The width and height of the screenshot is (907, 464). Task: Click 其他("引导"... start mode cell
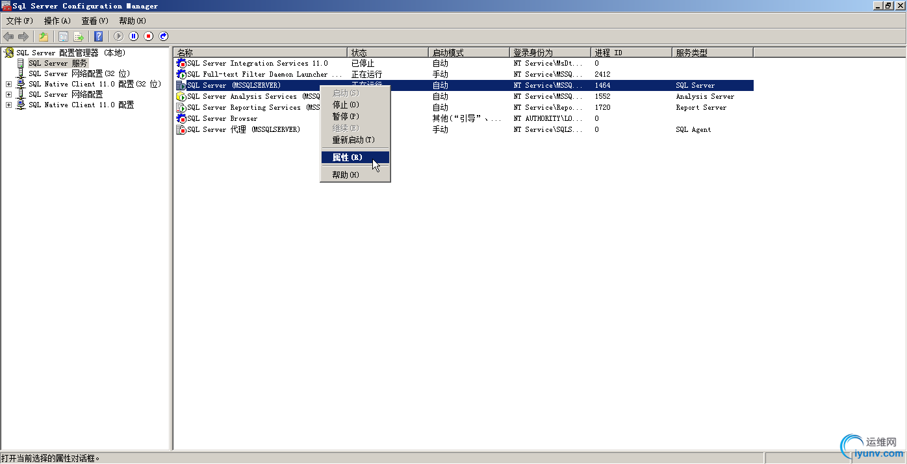tap(467, 118)
